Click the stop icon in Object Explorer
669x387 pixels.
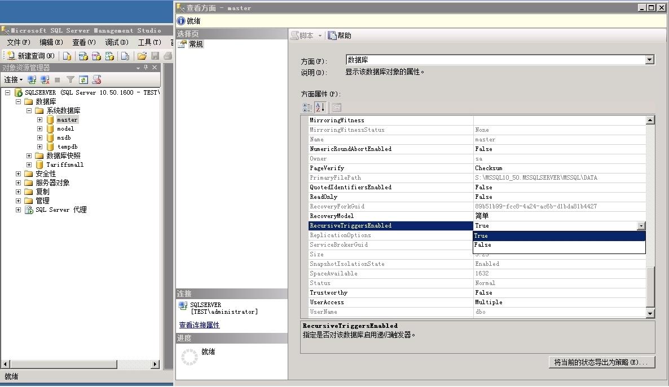(x=57, y=79)
